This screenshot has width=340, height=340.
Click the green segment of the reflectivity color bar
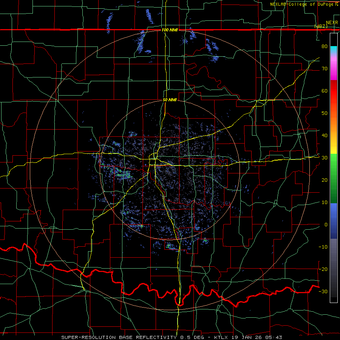pos(334,178)
